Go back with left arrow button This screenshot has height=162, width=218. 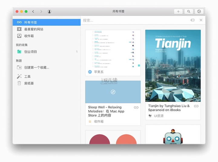coord(33,11)
